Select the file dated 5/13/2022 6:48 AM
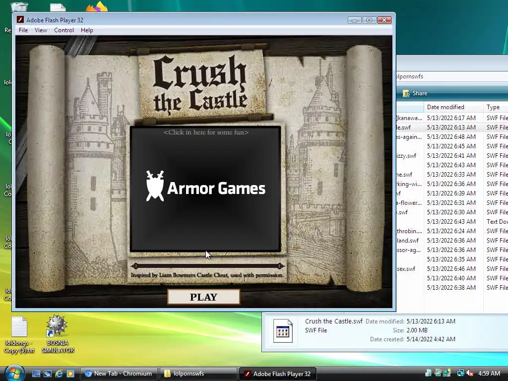The width and height of the screenshot is (508, 381). 452,137
